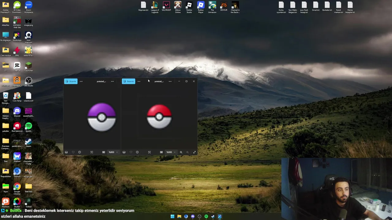The image size is (392, 220).
Task: Show file info for the red pokeball
Action: 137,152
